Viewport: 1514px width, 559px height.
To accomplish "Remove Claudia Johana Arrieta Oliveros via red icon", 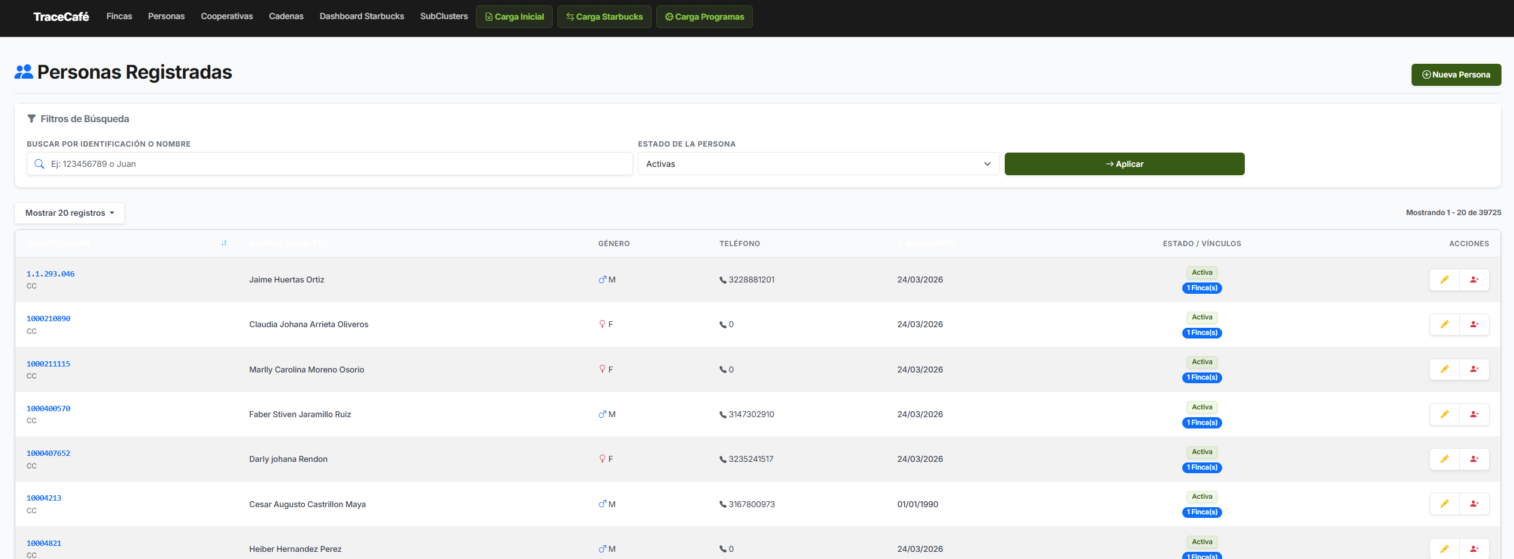I will [1474, 324].
